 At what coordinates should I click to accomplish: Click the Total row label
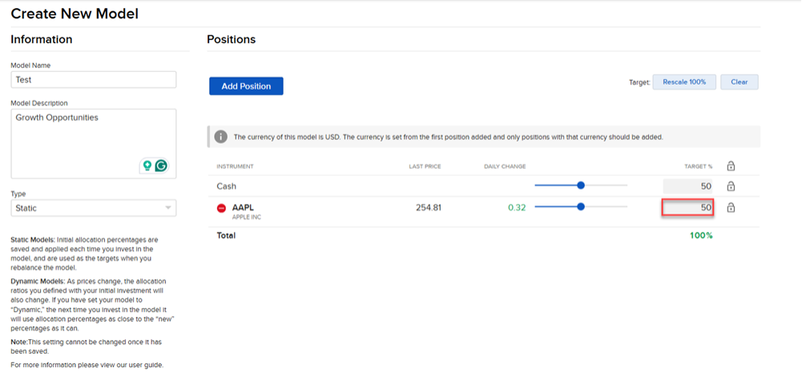226,235
